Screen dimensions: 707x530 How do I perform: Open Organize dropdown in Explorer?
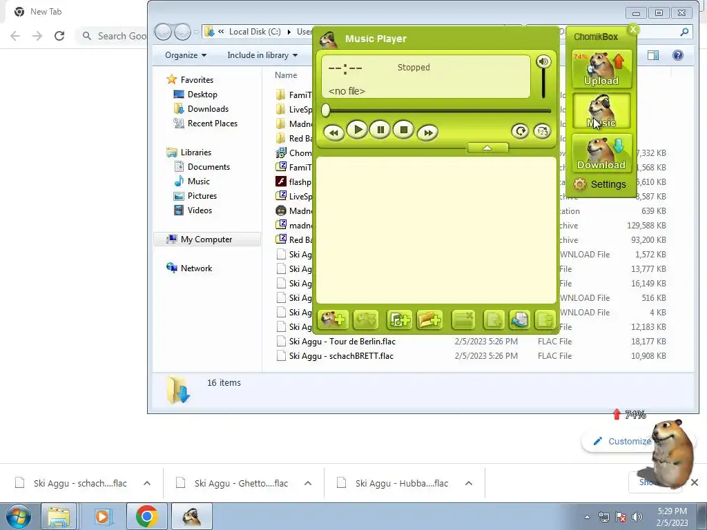186,55
